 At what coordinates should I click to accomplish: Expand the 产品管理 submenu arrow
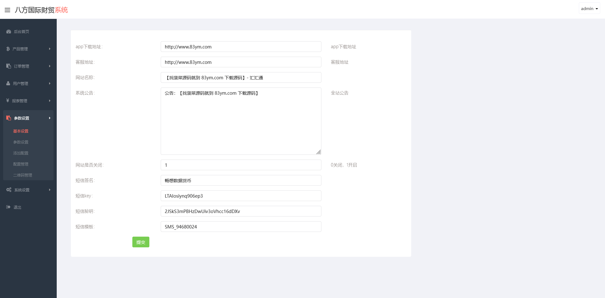coord(50,49)
